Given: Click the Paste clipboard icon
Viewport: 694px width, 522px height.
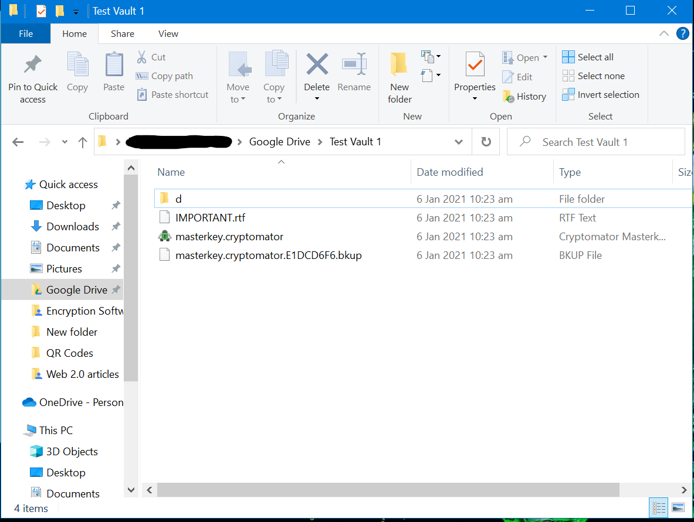Looking at the screenshot, I should point(114,66).
